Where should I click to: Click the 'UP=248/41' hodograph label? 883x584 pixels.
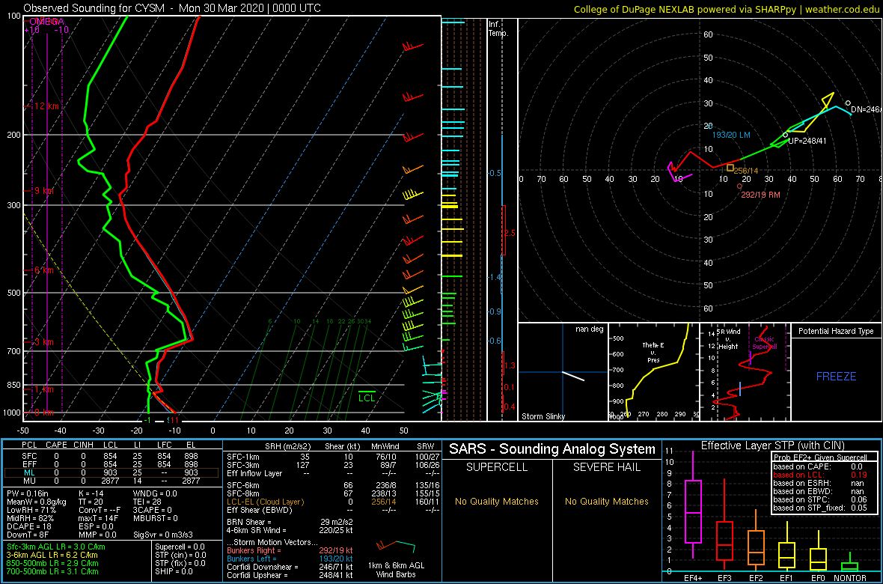807,140
